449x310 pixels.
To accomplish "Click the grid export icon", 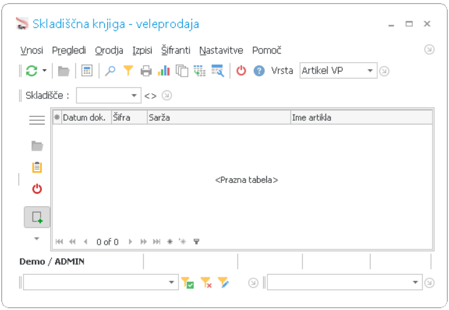I will [x=200, y=71].
